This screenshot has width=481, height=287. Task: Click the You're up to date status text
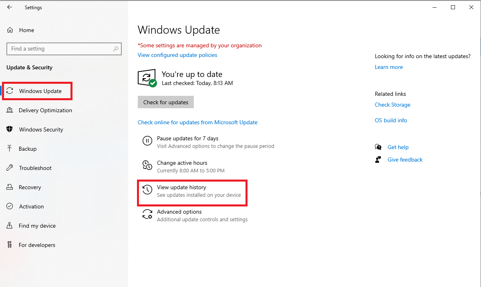192,74
